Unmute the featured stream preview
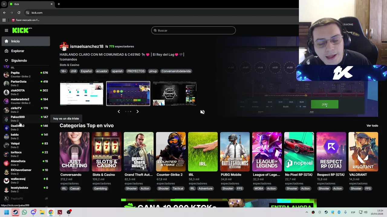Screen dimensions: 387x217 (x=203, y=112)
